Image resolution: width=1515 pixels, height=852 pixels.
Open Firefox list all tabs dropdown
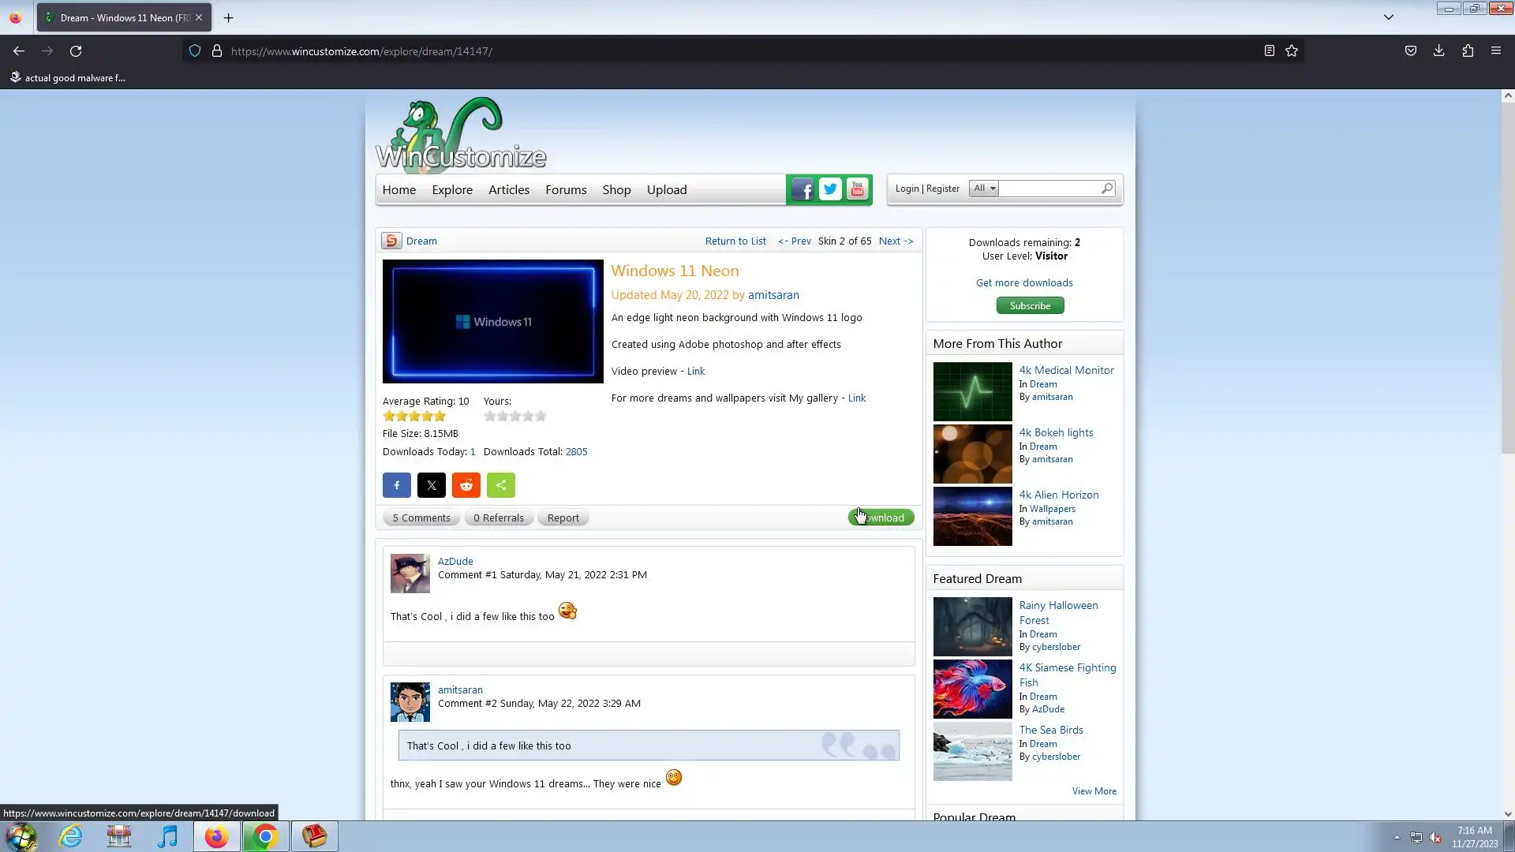coord(1388,17)
